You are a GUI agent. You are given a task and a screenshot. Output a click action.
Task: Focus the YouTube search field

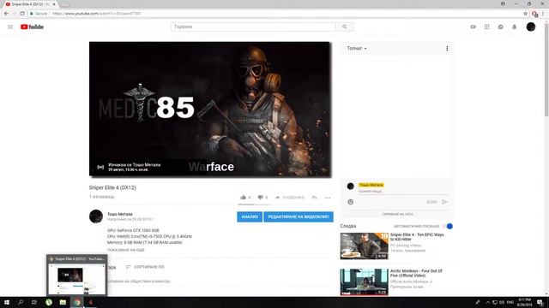point(253,27)
